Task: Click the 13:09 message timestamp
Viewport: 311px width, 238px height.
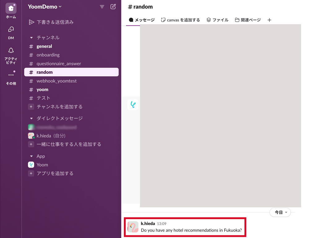Action: 162,224
